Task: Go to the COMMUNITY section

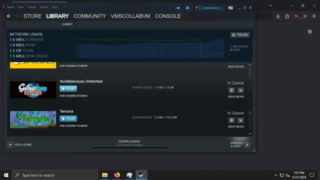Action: (90, 16)
